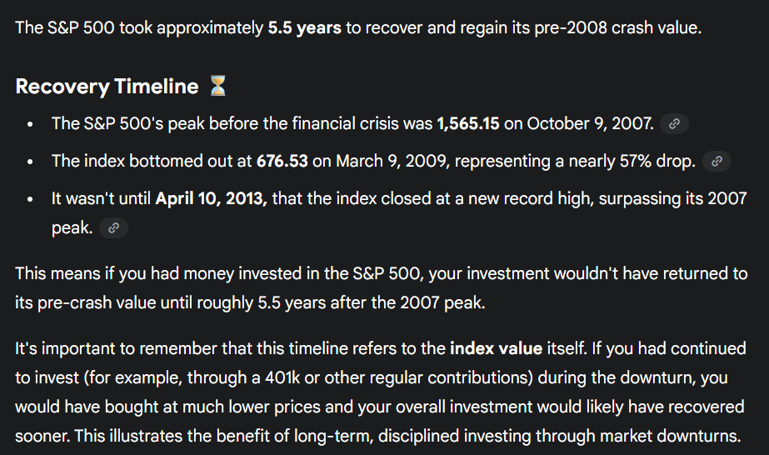The image size is (769, 455).
Task: Click the "October 9, 2007" date text
Action: point(589,124)
